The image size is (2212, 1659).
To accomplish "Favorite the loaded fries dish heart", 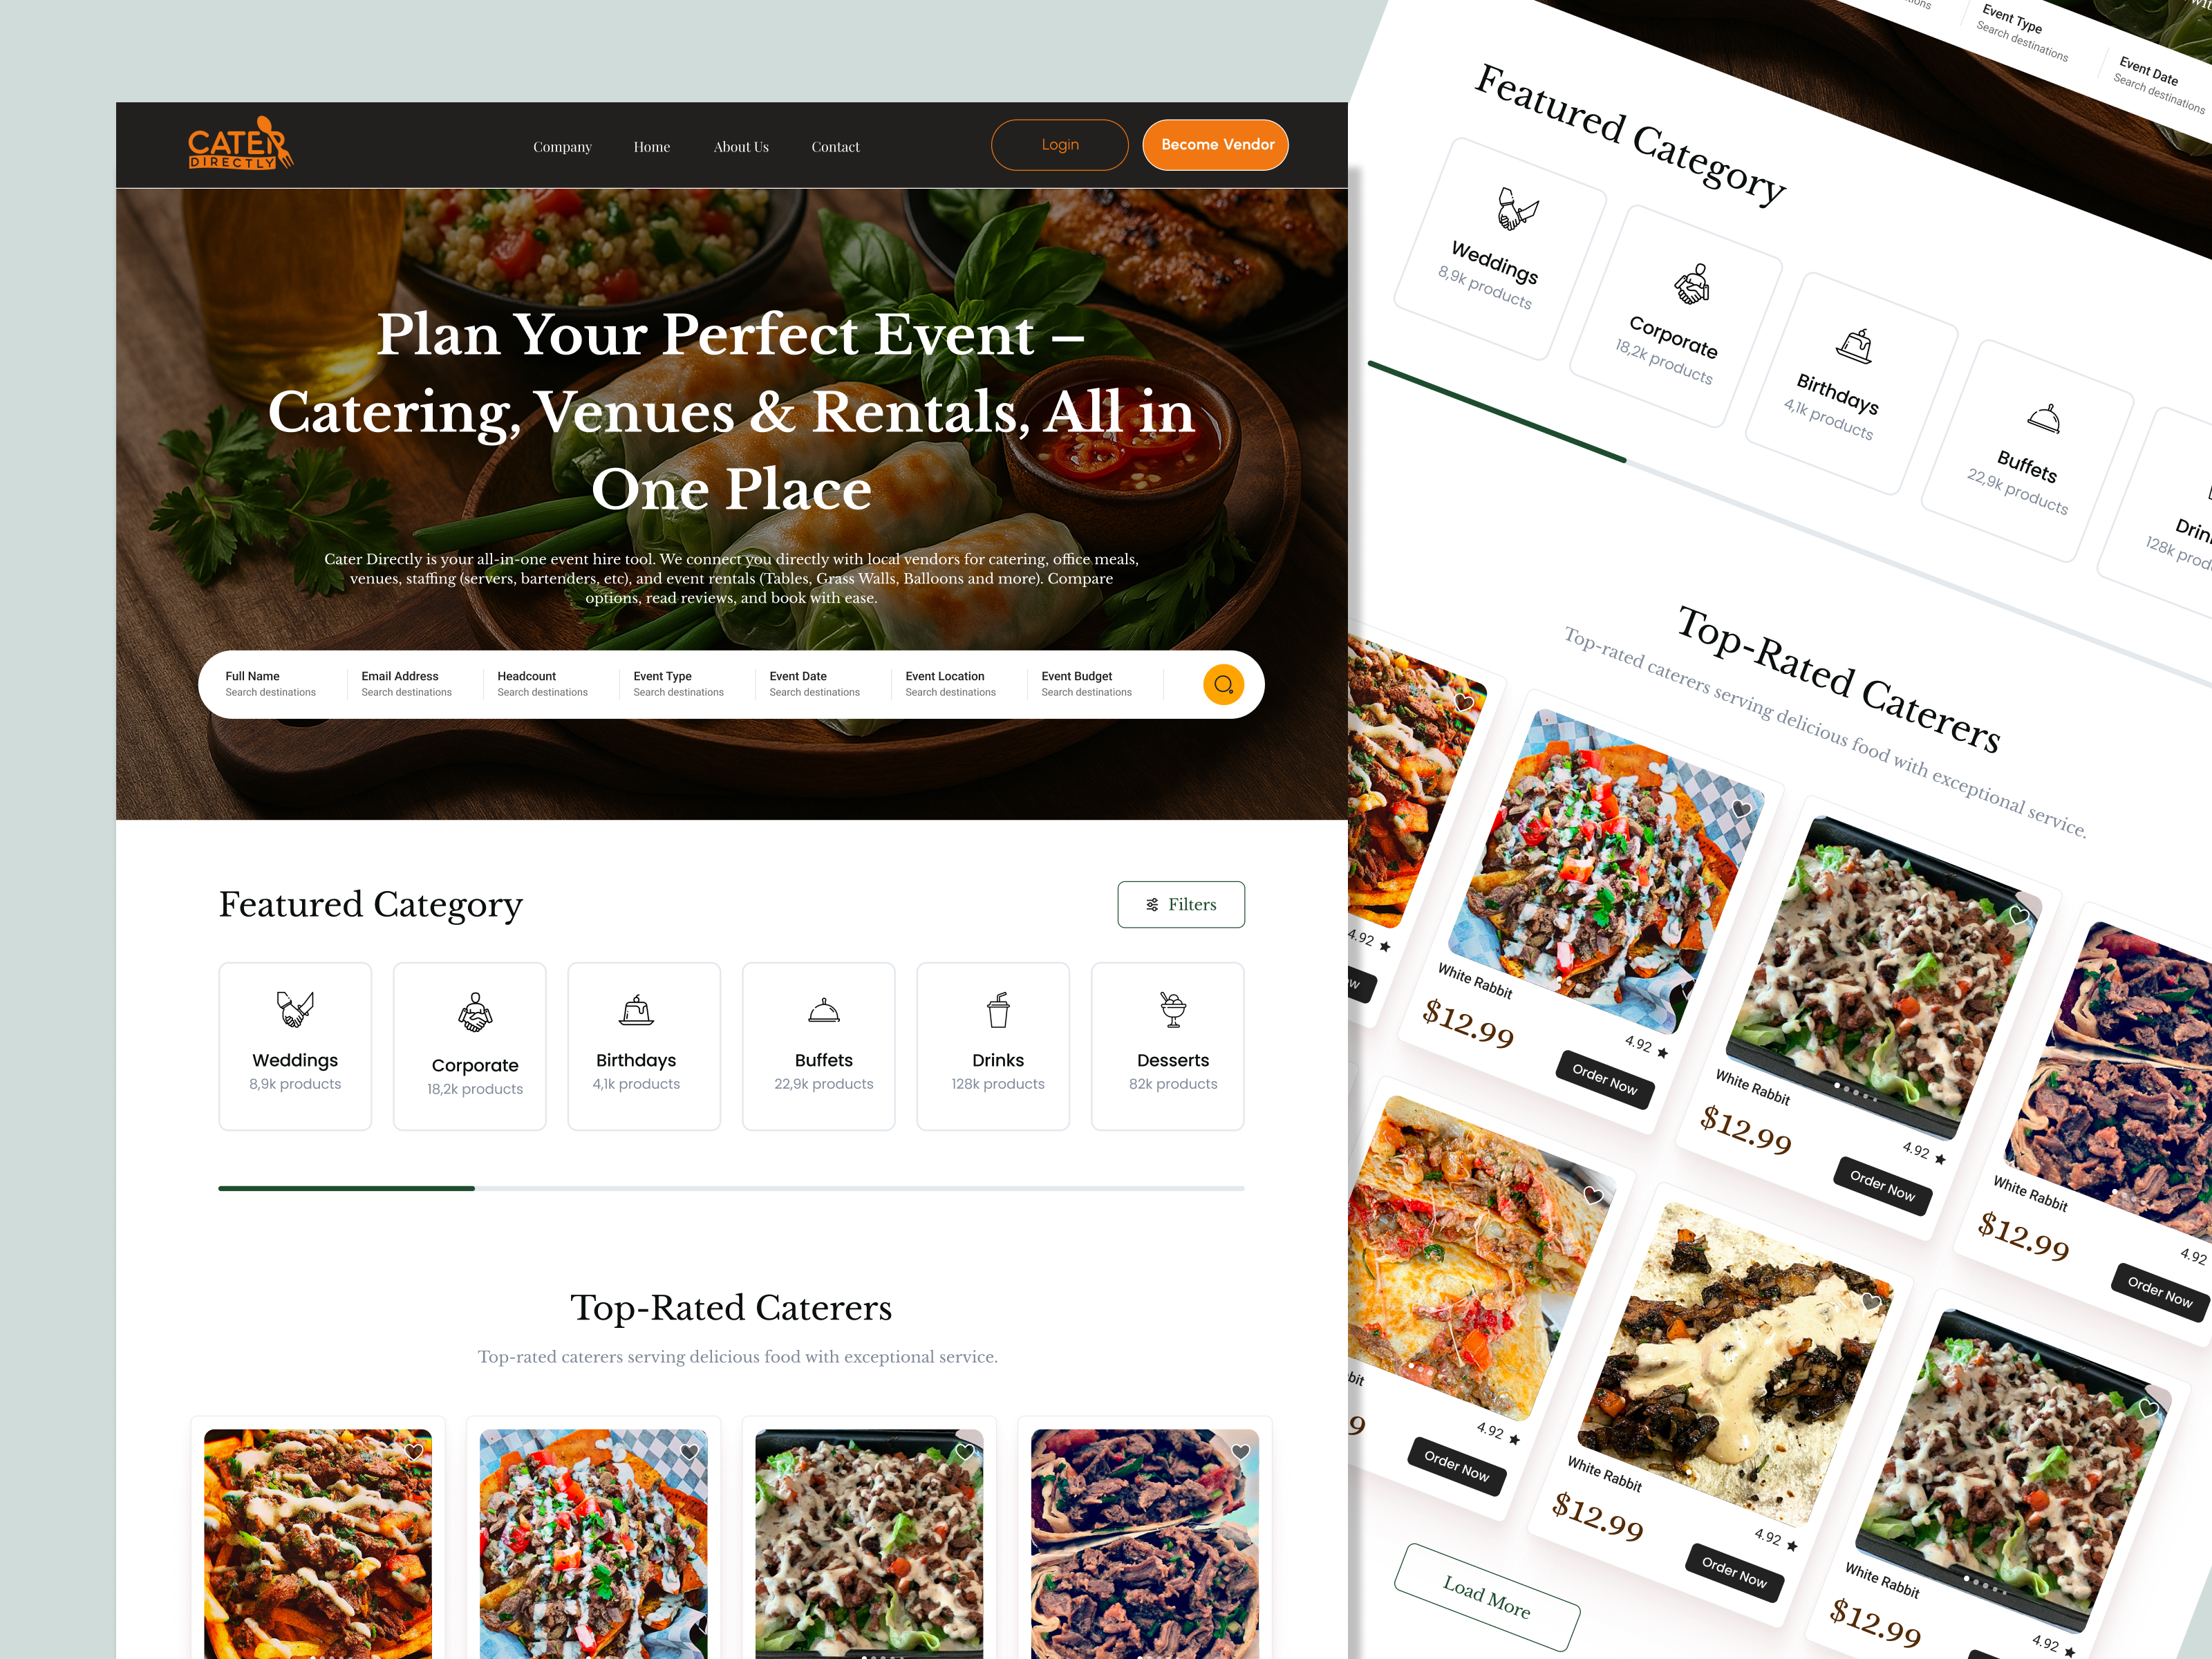I will coord(414,1451).
